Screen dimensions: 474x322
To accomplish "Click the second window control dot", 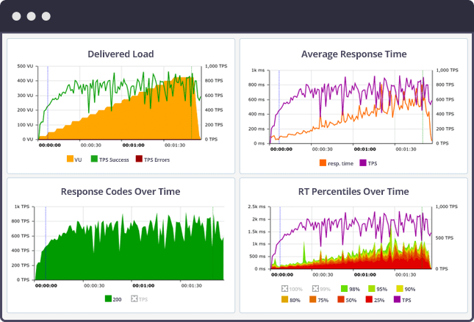I will (x=31, y=16).
